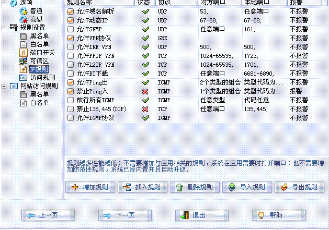329x230 pixels.
Task: Click the 插入规则 button
Action: (142, 187)
